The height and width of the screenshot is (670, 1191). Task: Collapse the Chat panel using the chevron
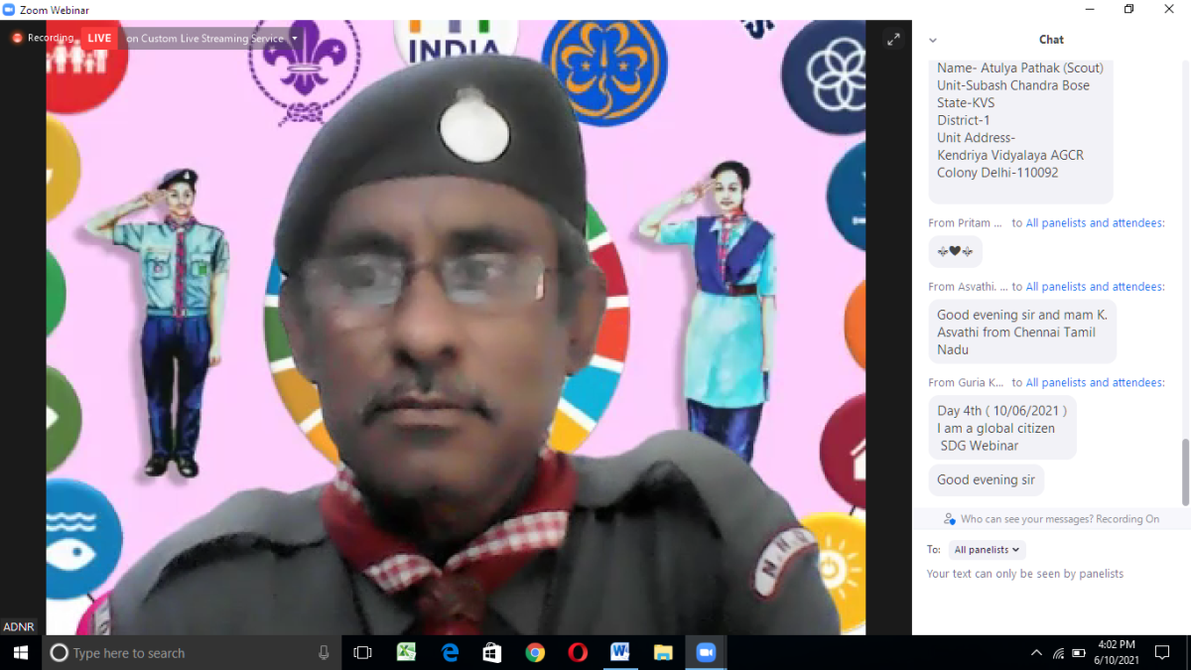(933, 41)
